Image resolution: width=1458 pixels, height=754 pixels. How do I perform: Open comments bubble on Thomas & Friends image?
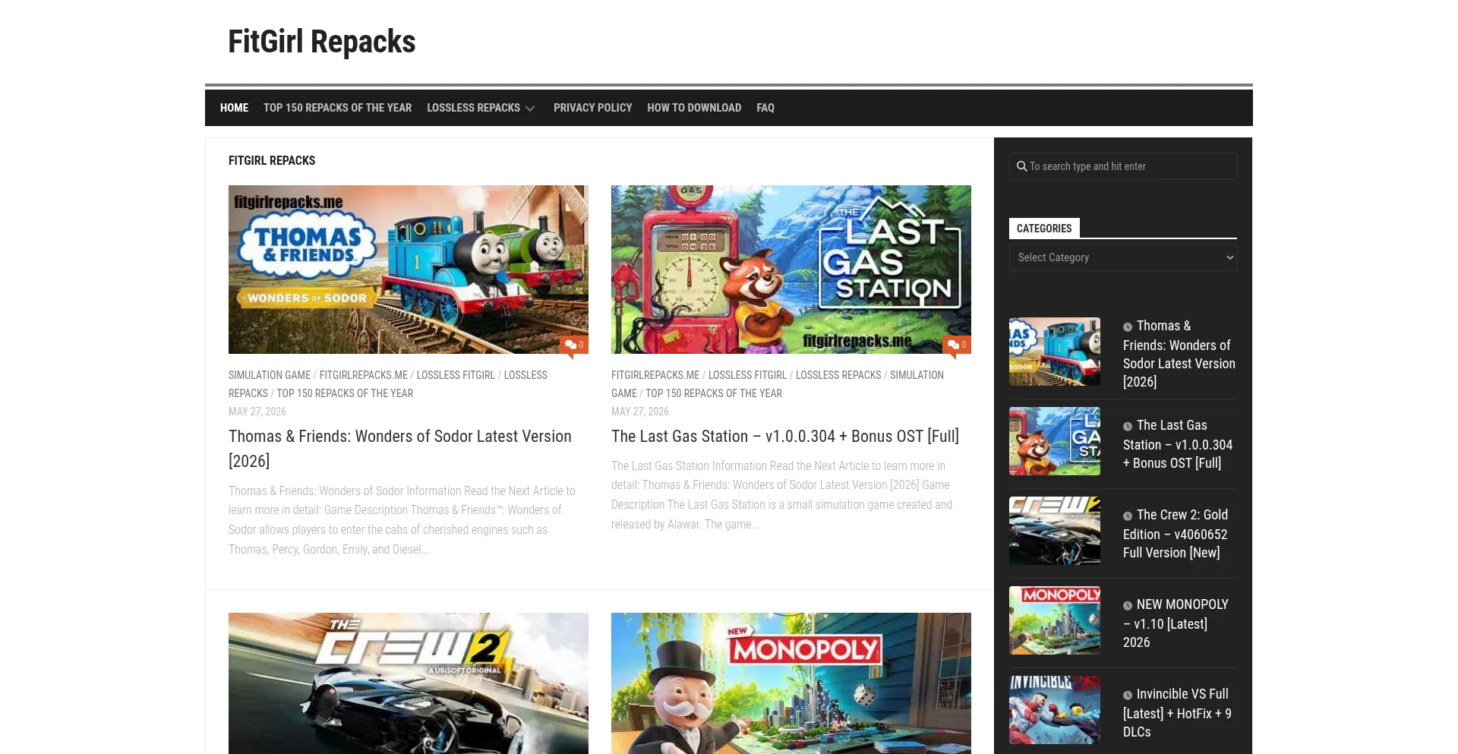[574, 345]
